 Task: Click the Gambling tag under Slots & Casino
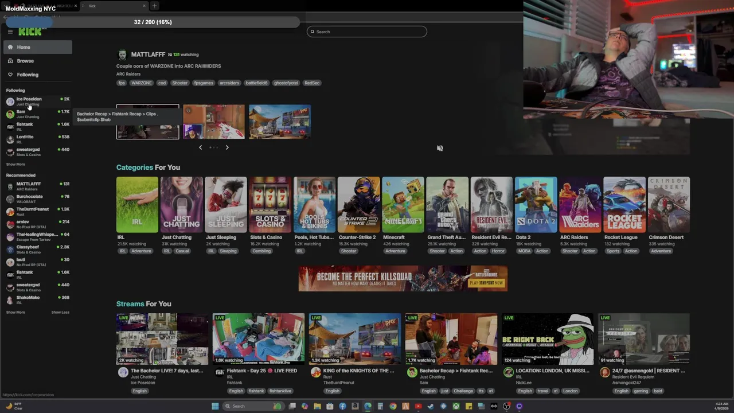tap(261, 251)
